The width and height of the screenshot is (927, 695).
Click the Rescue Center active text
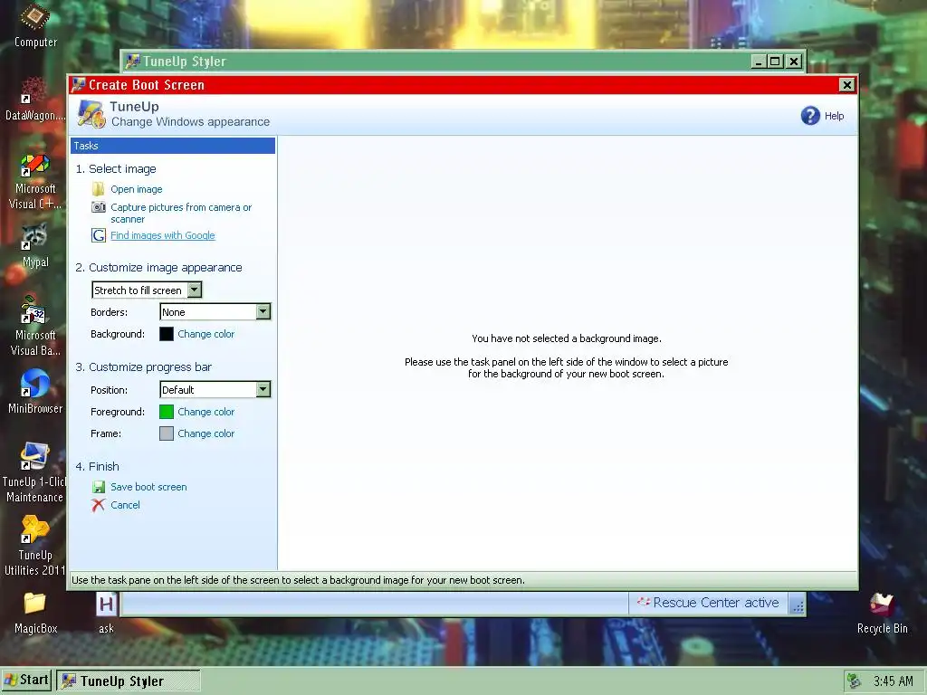pyautogui.click(x=715, y=602)
